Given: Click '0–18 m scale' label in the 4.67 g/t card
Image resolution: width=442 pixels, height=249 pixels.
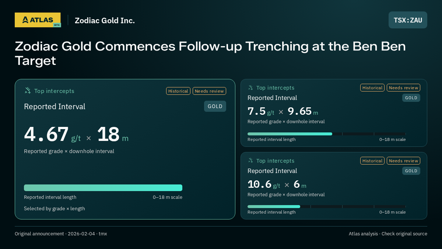Looking at the screenshot, I should [168, 197].
